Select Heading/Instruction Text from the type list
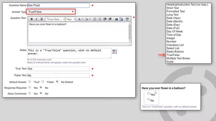Screen dimensions: 216x121 pyautogui.click(x=187, y=4)
